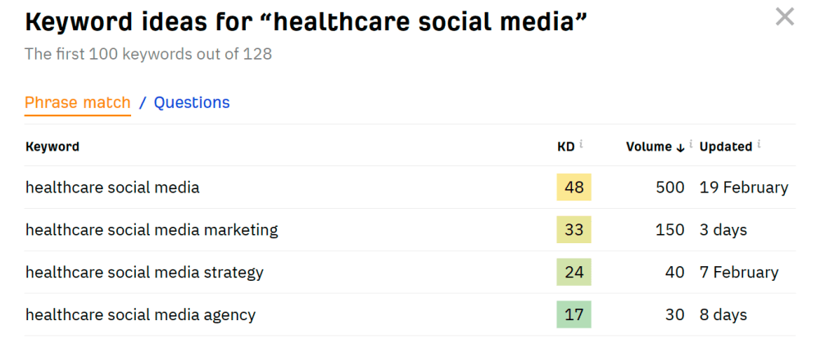This screenshot has height=339, width=839.
Task: Click the KD info icon
Action: coord(581,145)
